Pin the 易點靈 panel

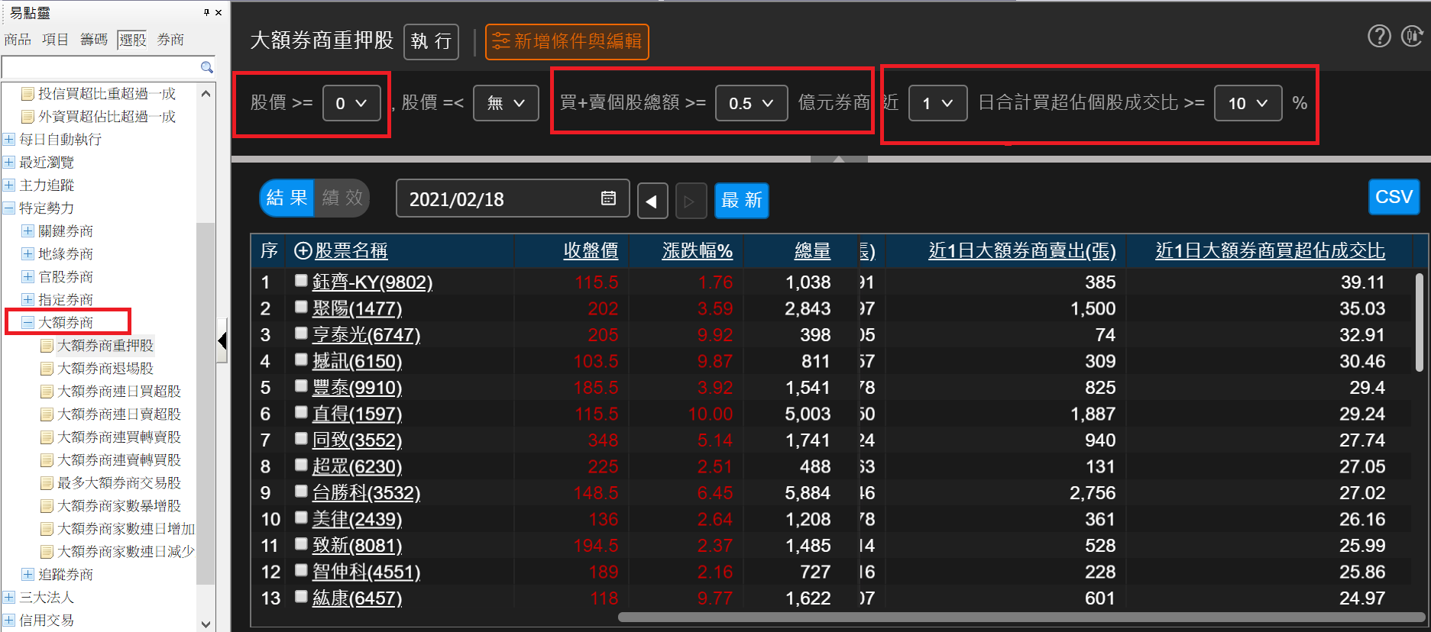206,12
